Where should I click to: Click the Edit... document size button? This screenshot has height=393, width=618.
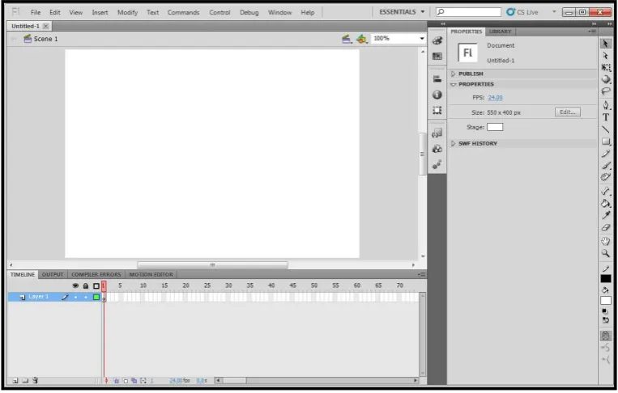[568, 112]
